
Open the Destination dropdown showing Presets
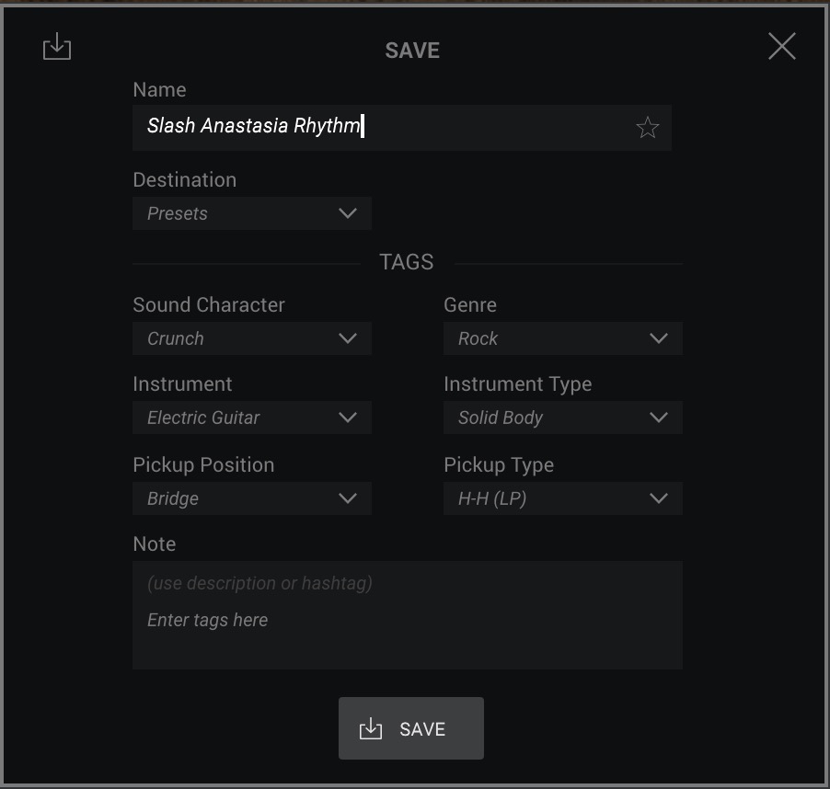(x=252, y=213)
